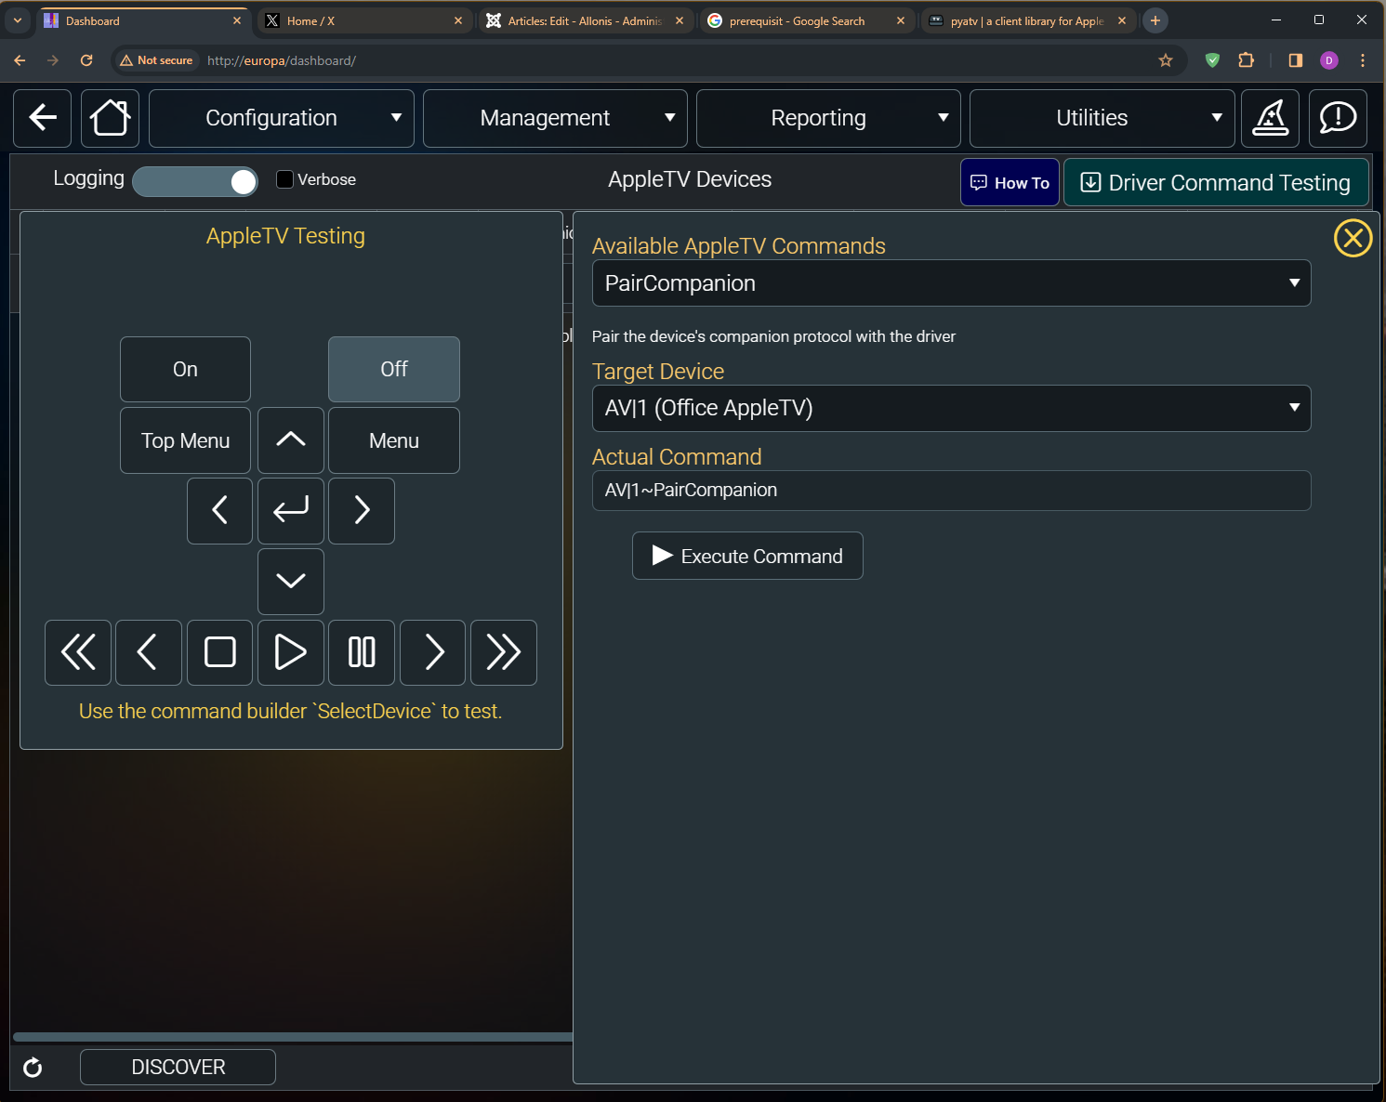This screenshot has width=1386, height=1102.
Task: Close the pyatv browser tab
Action: tap(1122, 20)
